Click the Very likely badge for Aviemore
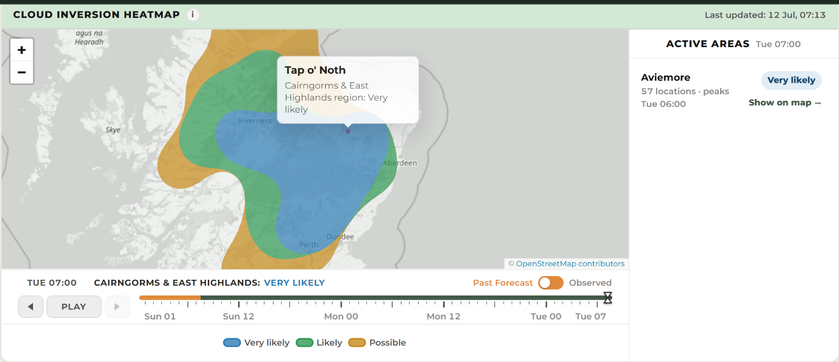Viewport: 839px width, 362px height. coord(791,80)
